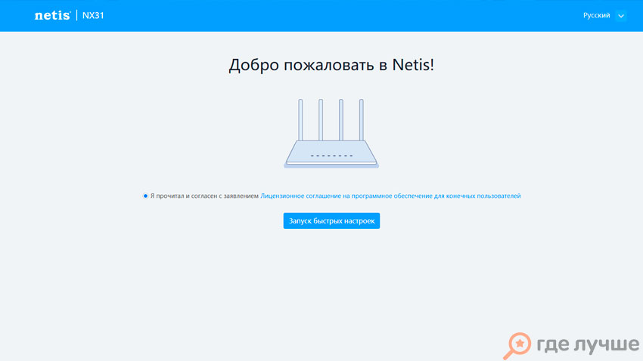
Task: Click the second antenna from the left
Action: pyautogui.click(x=321, y=119)
